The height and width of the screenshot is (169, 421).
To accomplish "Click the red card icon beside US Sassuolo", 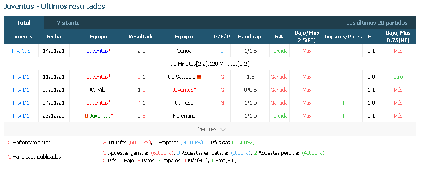I will point(199,77).
